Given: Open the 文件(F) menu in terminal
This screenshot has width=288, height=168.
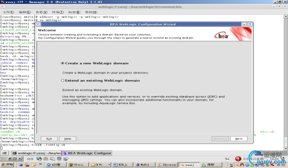Looking at the screenshot, I should [8, 12].
